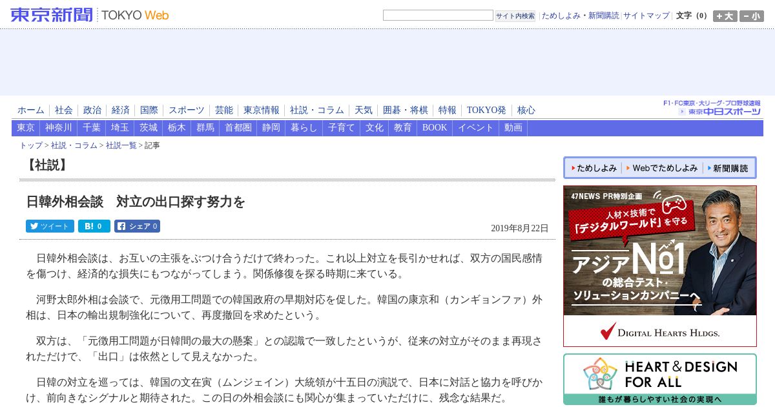Click トップ in the breadcrumb
775x407 pixels.
pyautogui.click(x=31, y=145)
